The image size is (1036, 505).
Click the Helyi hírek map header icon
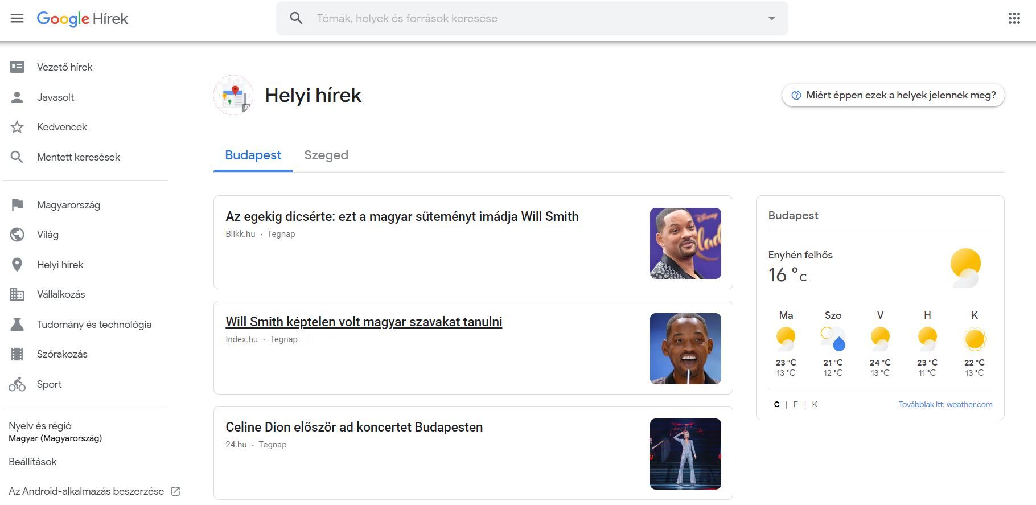[x=233, y=95]
